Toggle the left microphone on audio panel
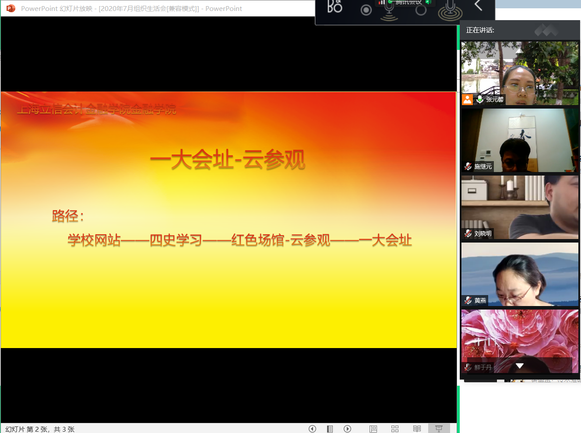581x433 pixels. point(389,11)
